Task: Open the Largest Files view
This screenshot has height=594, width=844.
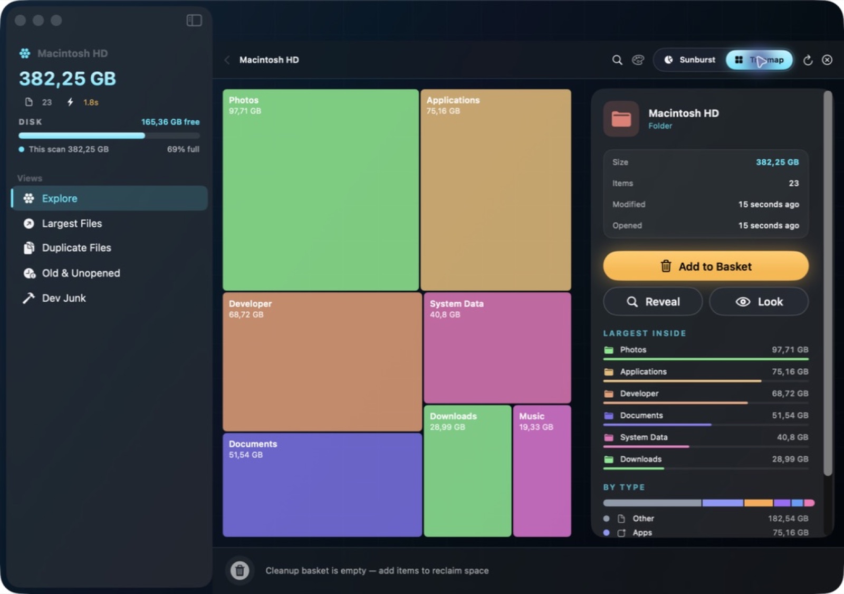Action: click(109, 224)
